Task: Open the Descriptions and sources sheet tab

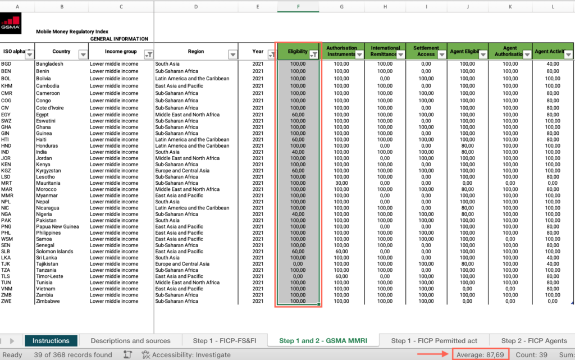Action: (x=130, y=341)
